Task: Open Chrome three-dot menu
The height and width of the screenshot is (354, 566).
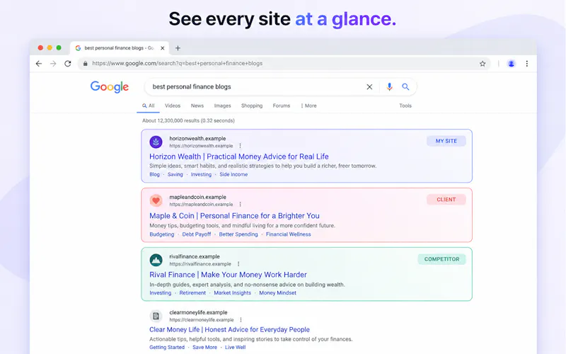Action: pos(526,64)
